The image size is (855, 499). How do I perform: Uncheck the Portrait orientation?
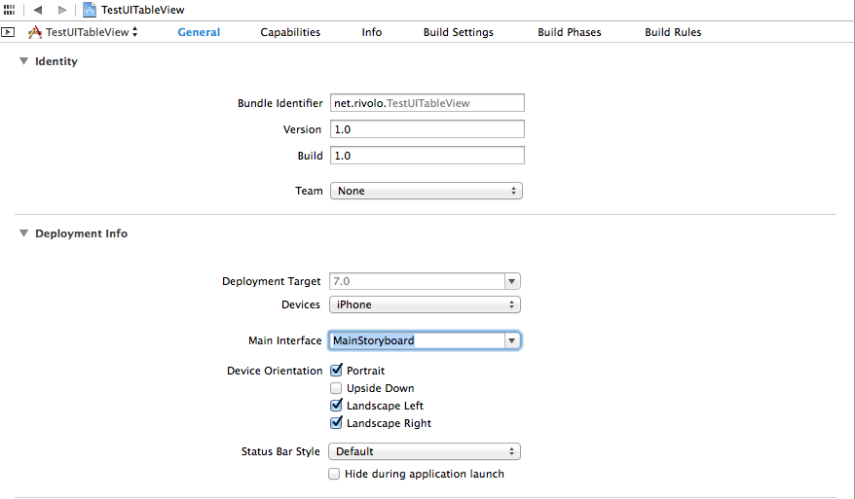(336, 371)
